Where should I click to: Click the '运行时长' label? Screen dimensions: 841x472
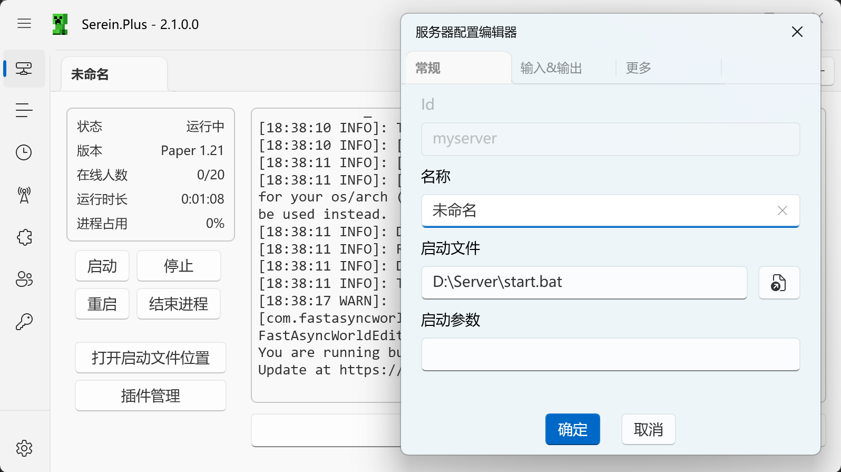tap(102, 199)
